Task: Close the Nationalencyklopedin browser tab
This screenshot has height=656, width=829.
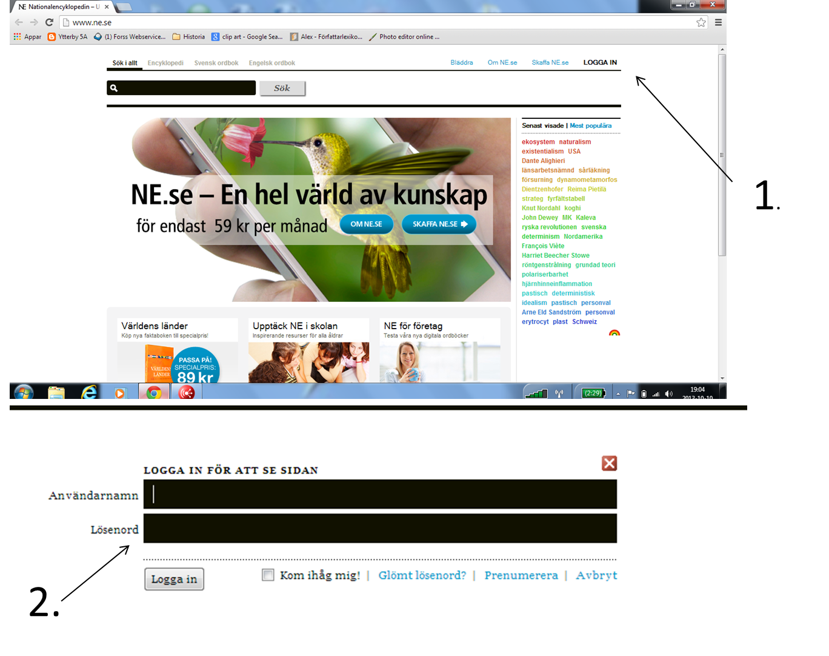Action: [107, 7]
